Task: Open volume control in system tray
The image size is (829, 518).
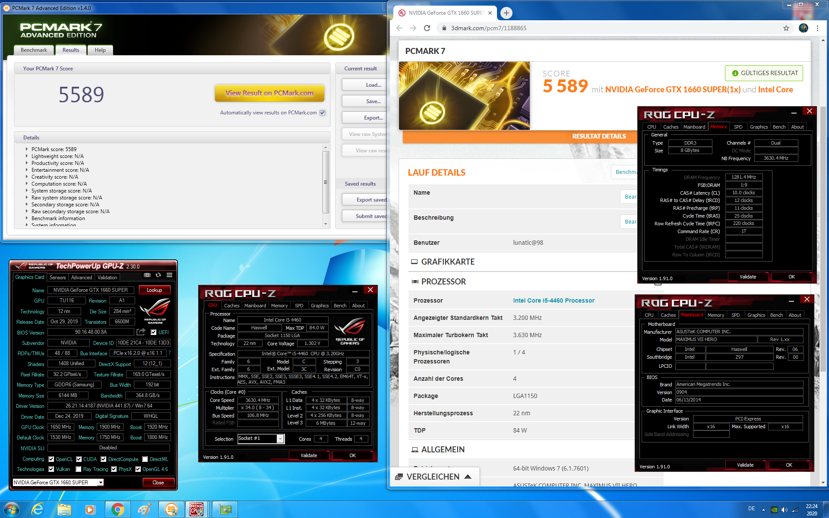Action: [x=784, y=509]
